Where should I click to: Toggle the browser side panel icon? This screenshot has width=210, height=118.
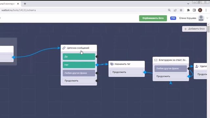[194, 10]
